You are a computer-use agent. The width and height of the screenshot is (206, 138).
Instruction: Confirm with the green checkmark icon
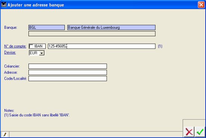200,132
